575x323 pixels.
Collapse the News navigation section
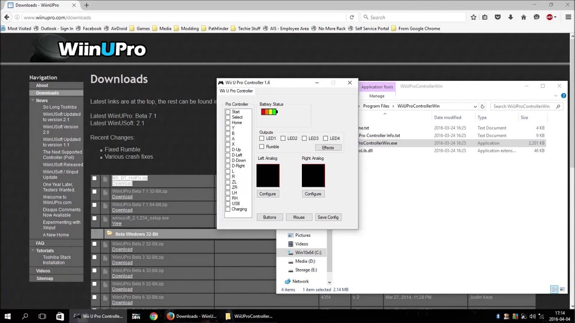[32, 100]
